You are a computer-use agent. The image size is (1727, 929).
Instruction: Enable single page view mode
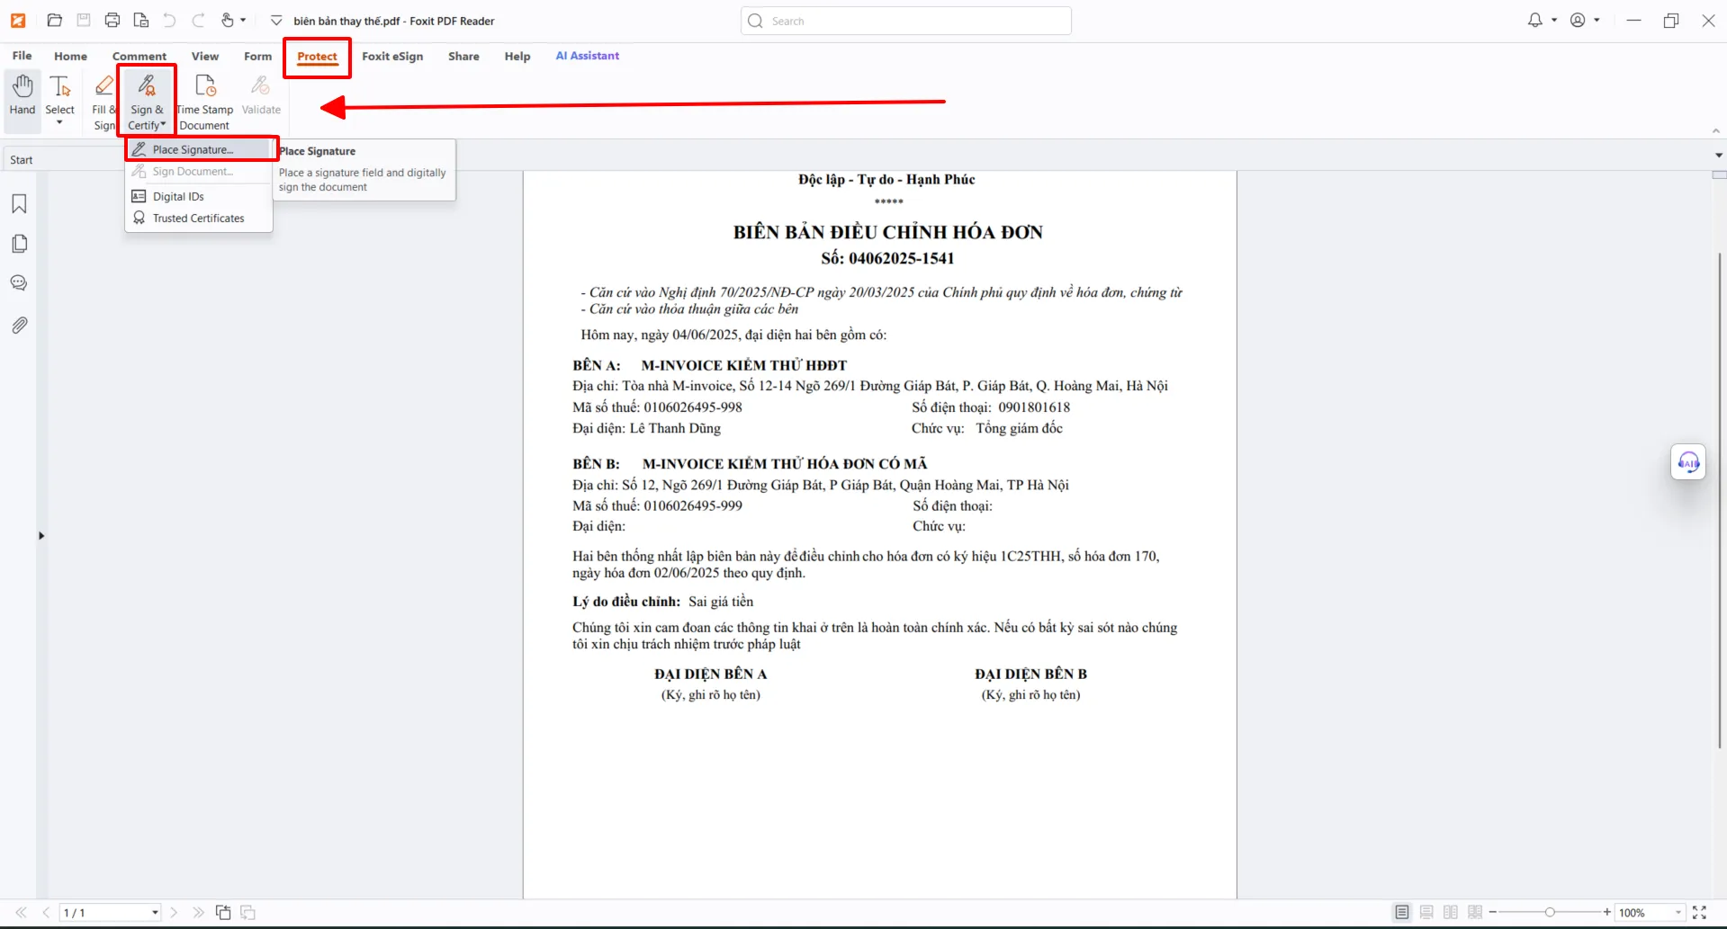(x=1402, y=913)
